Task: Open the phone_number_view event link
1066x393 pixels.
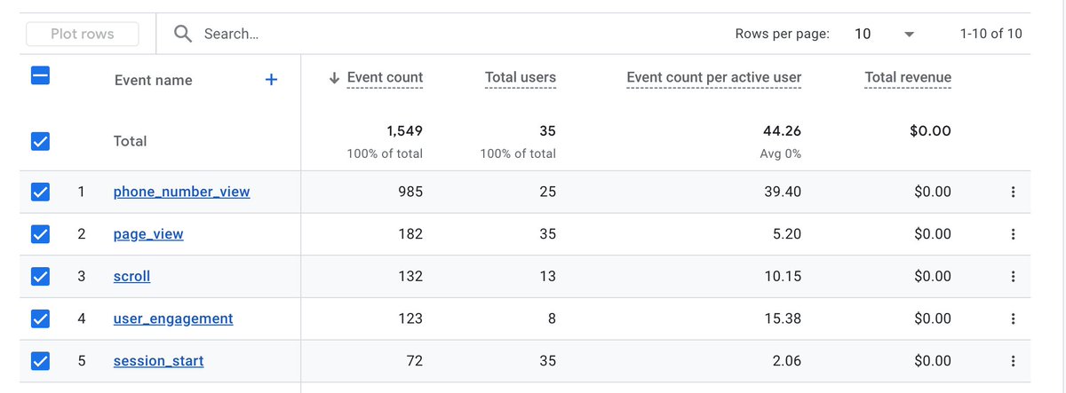Action: click(182, 192)
